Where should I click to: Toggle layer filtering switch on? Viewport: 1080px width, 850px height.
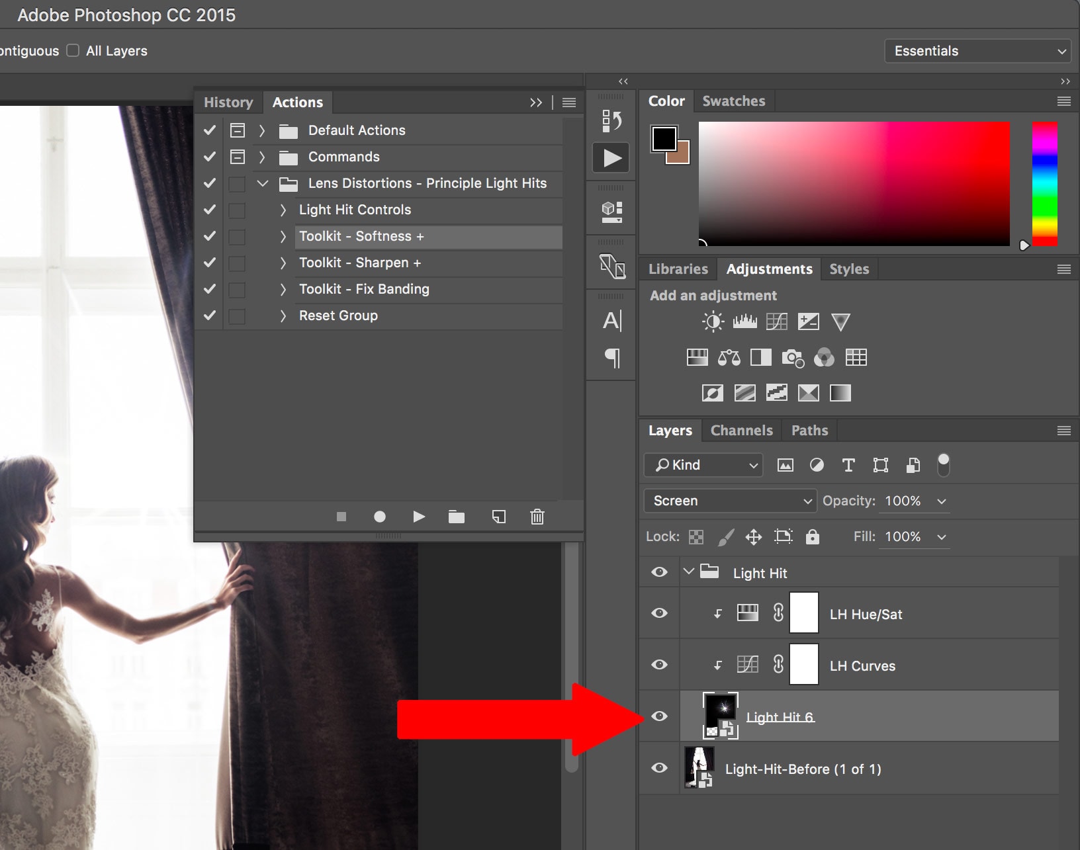pos(944,465)
